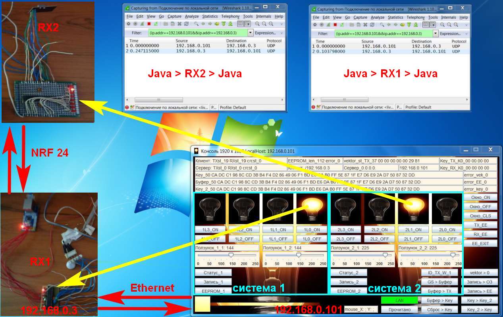Switch off lamp using the 2L1_OFF button
Screen dimensions: 503x317
tap(413, 239)
